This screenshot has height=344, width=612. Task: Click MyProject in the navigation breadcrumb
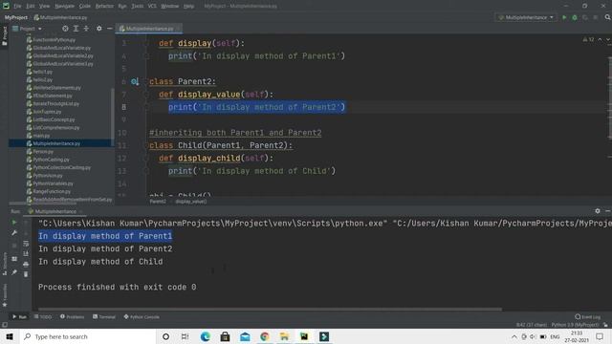pyautogui.click(x=16, y=17)
